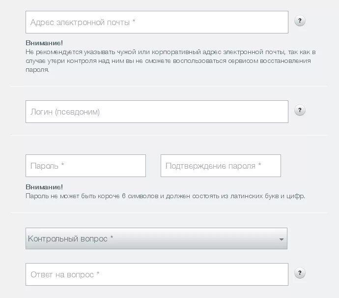
Task: Select the Пароль input box
Action: click(85, 166)
